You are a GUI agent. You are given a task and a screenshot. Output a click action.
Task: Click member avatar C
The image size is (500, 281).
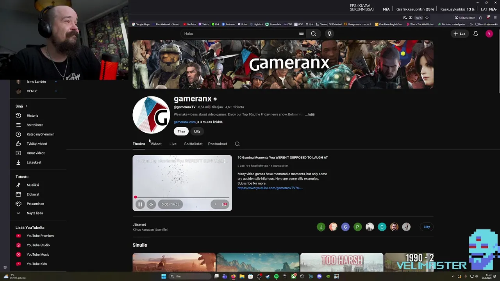point(382,227)
